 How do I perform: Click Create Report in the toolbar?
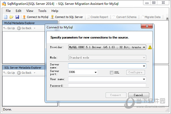(98, 17)
